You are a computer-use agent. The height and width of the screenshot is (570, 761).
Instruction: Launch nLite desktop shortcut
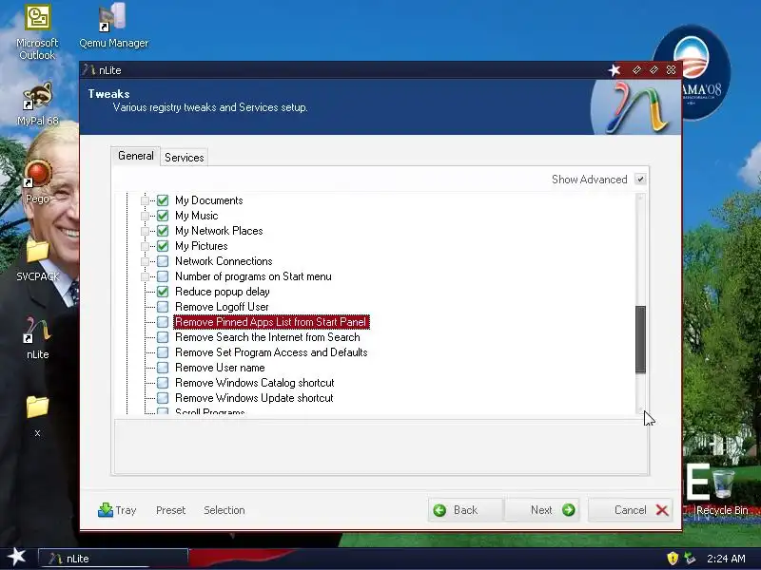[37, 338]
